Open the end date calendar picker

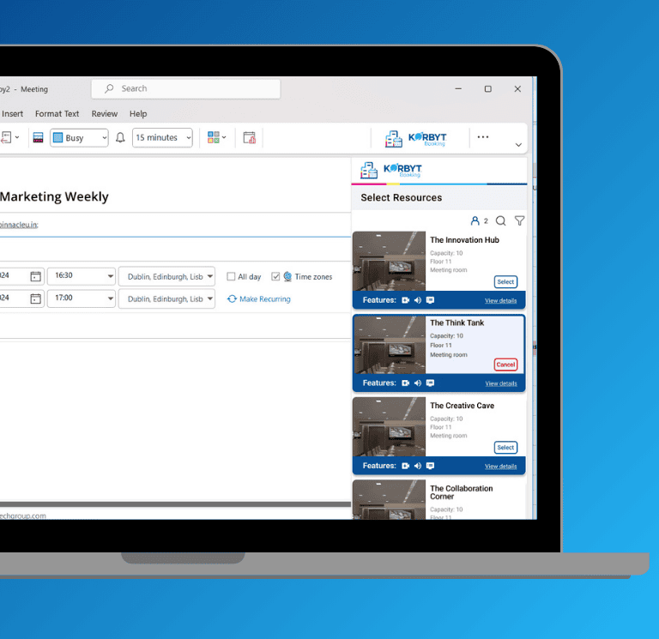[x=36, y=298]
